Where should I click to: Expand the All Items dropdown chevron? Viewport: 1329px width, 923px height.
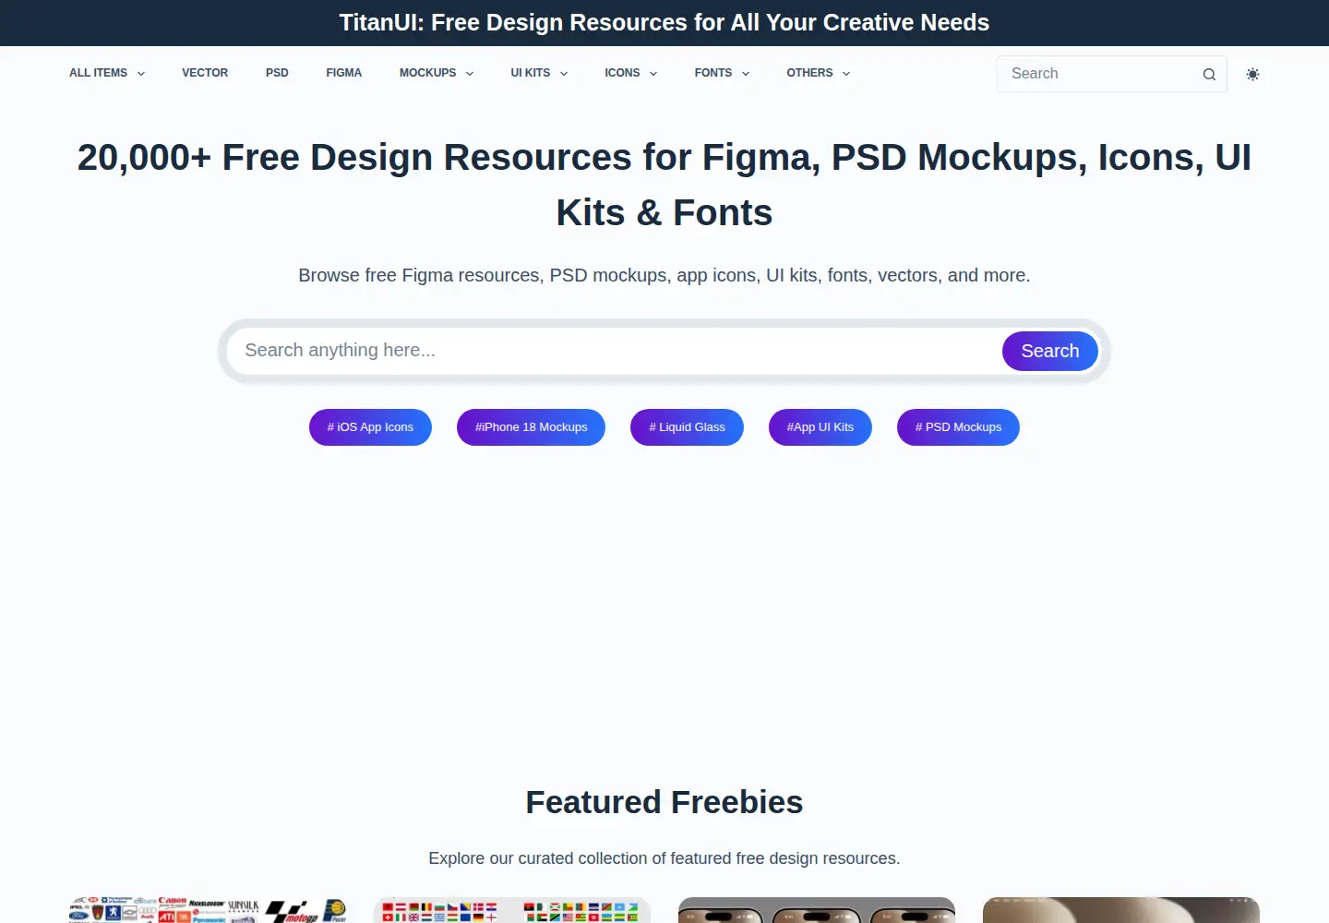coord(141,74)
